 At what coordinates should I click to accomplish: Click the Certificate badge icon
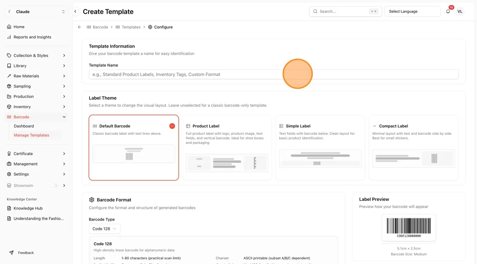[9, 154]
